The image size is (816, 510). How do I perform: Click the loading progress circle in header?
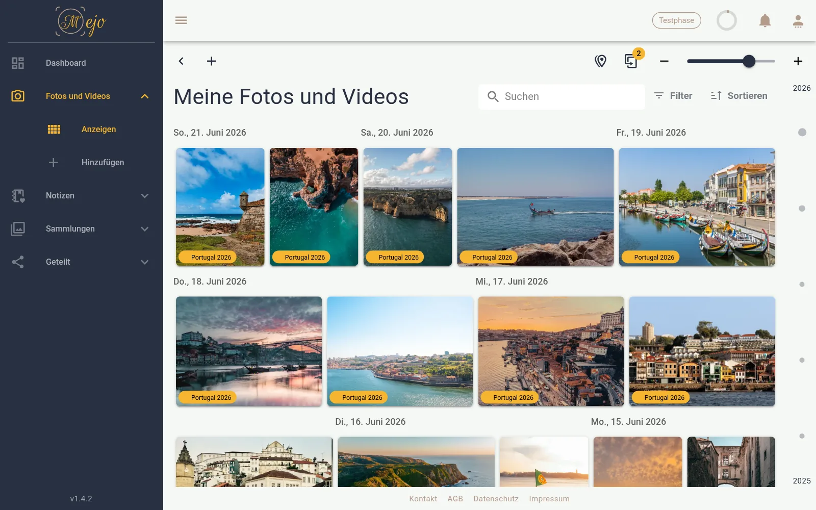tap(727, 21)
